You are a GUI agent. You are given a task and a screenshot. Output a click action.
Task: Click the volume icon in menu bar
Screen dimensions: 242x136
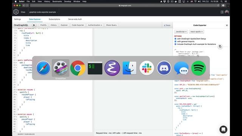(x=199, y=2)
